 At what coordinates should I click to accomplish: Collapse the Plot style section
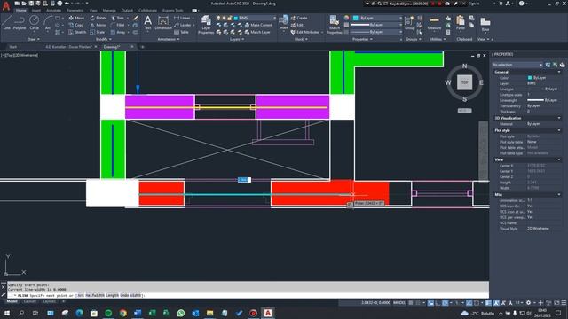click(559, 130)
